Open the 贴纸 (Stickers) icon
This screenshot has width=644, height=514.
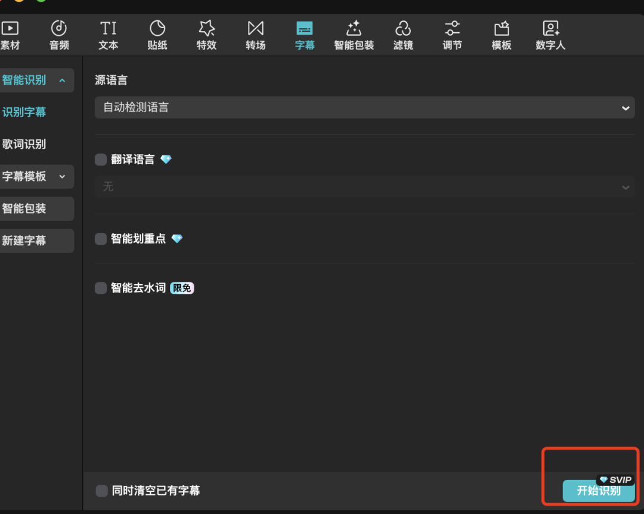tap(157, 28)
